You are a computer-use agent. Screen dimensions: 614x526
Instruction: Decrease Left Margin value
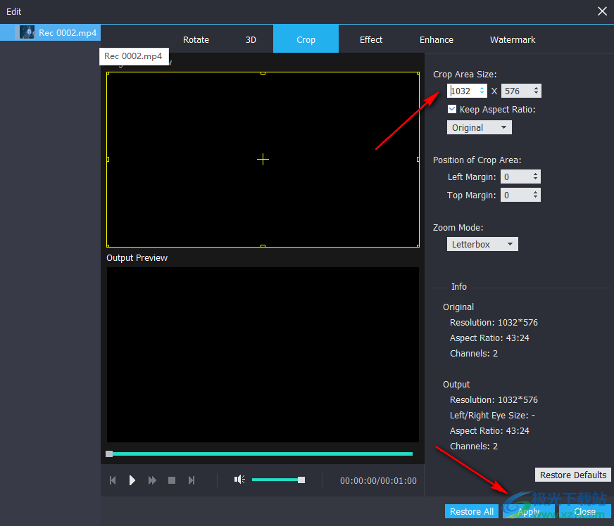pyautogui.click(x=535, y=179)
